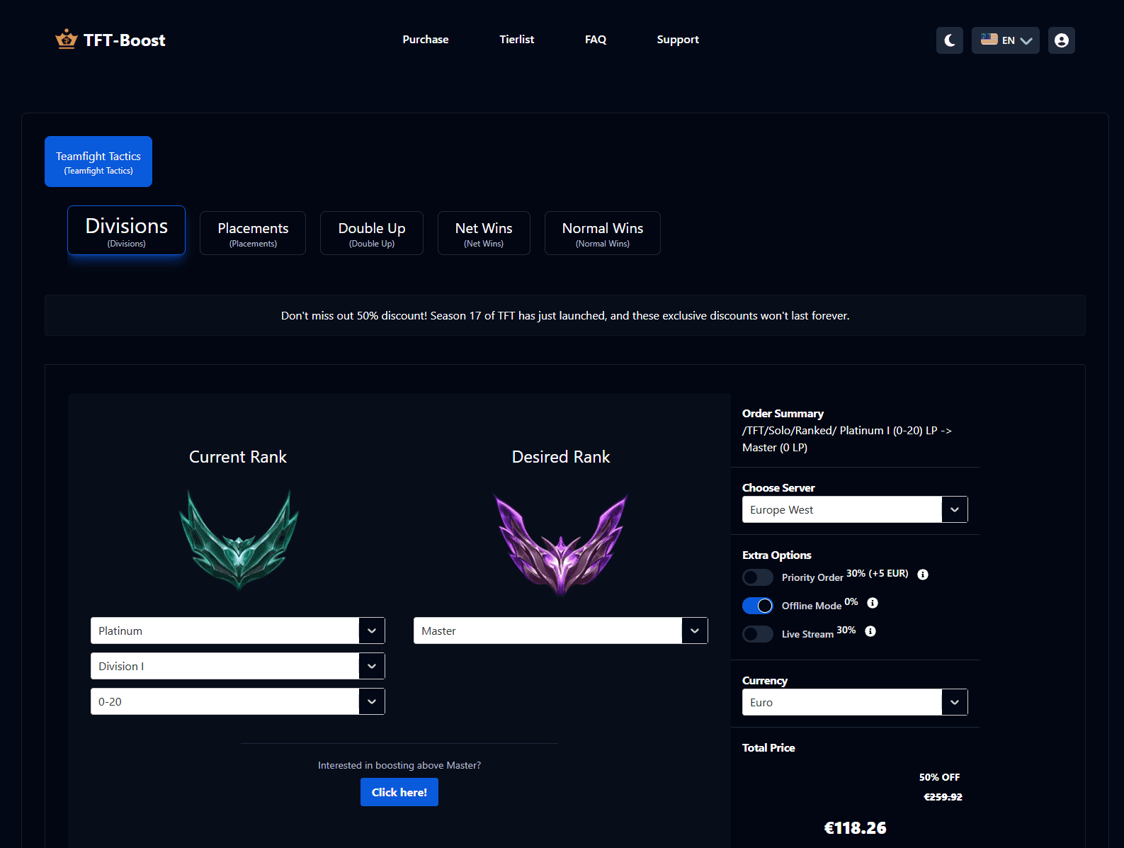1124x848 pixels.
Task: Open the EN language dropdown
Action: (x=1006, y=40)
